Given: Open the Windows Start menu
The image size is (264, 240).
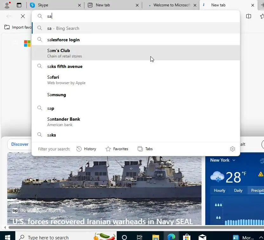Looking at the screenshot, I should point(7,237).
